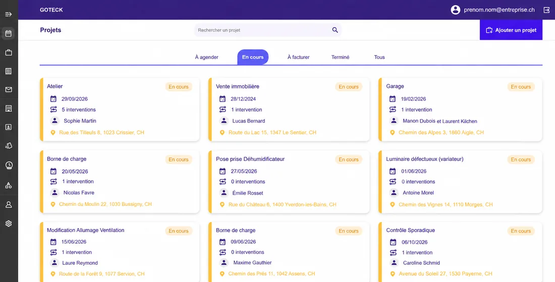
Task: Click the account avatar icon in header
Action: 456,10
